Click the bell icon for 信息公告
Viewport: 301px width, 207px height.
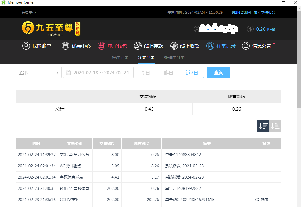coord(246,46)
